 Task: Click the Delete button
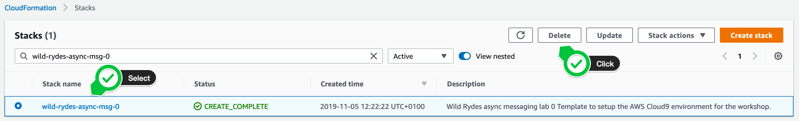559,35
